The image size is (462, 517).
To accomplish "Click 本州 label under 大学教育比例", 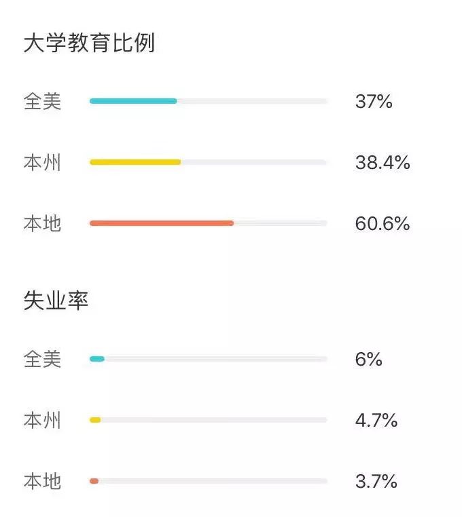I will coord(43,163).
